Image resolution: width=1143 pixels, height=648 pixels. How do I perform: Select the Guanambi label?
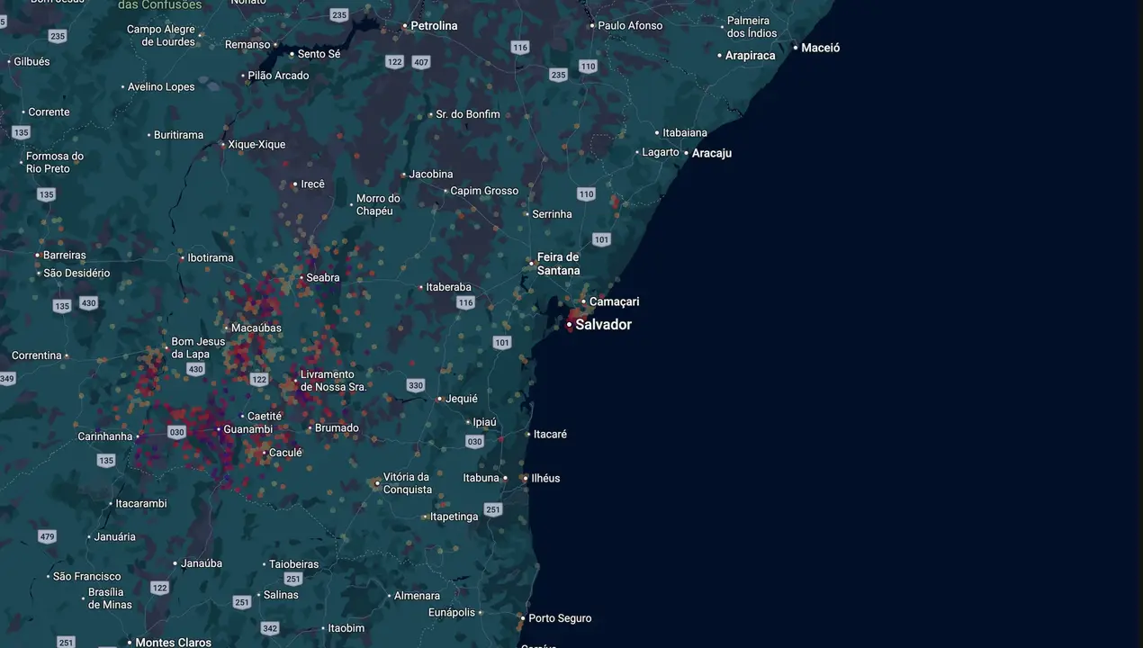(247, 430)
